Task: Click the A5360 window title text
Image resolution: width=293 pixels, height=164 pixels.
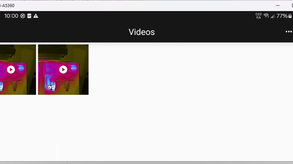Action: pos(7,6)
